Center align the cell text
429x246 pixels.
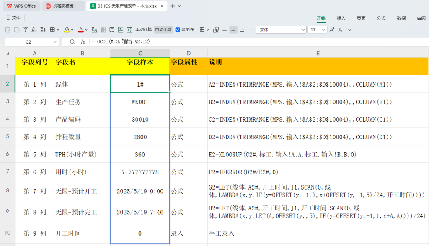pyautogui.click(x=233, y=30)
